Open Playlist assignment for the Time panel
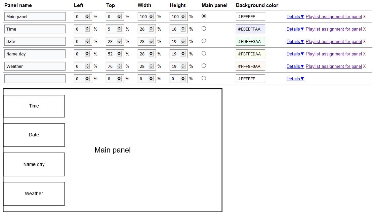Viewport: 374px width, 215px height. tap(334, 29)
